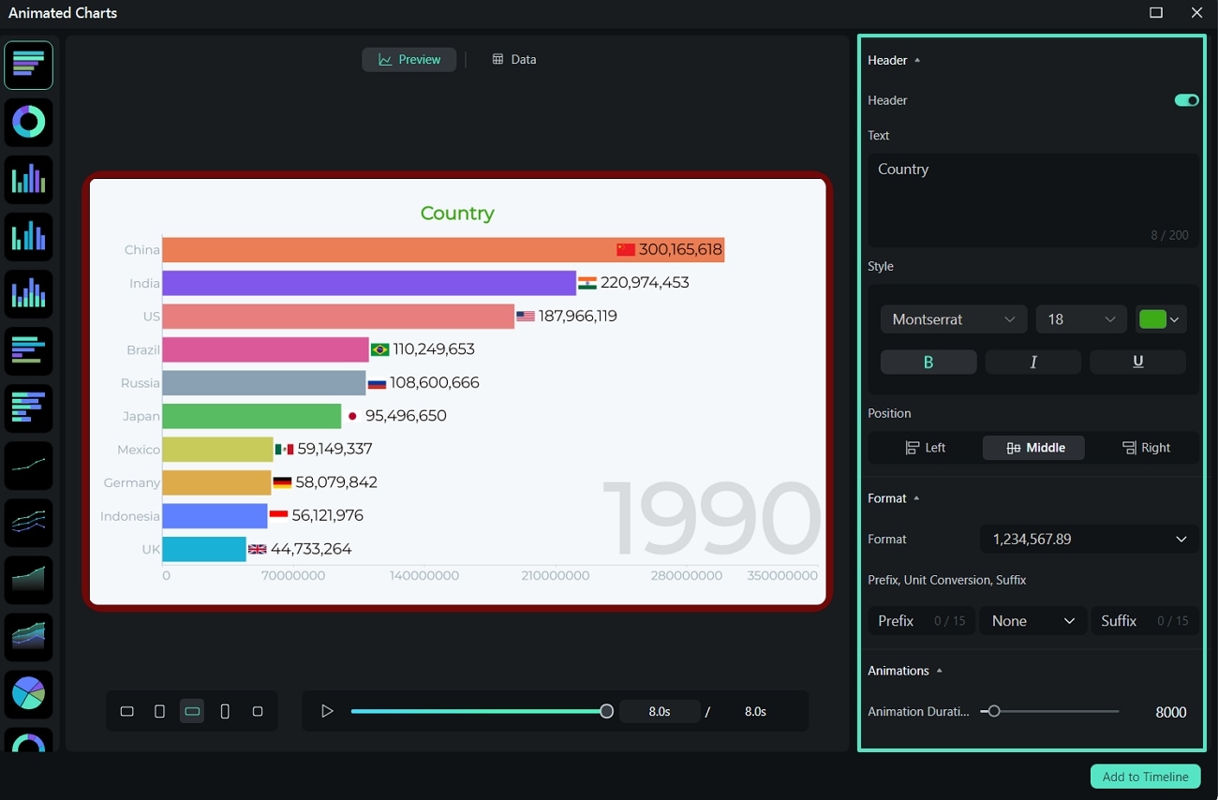
Task: Select the pie chart type
Action: 28,693
